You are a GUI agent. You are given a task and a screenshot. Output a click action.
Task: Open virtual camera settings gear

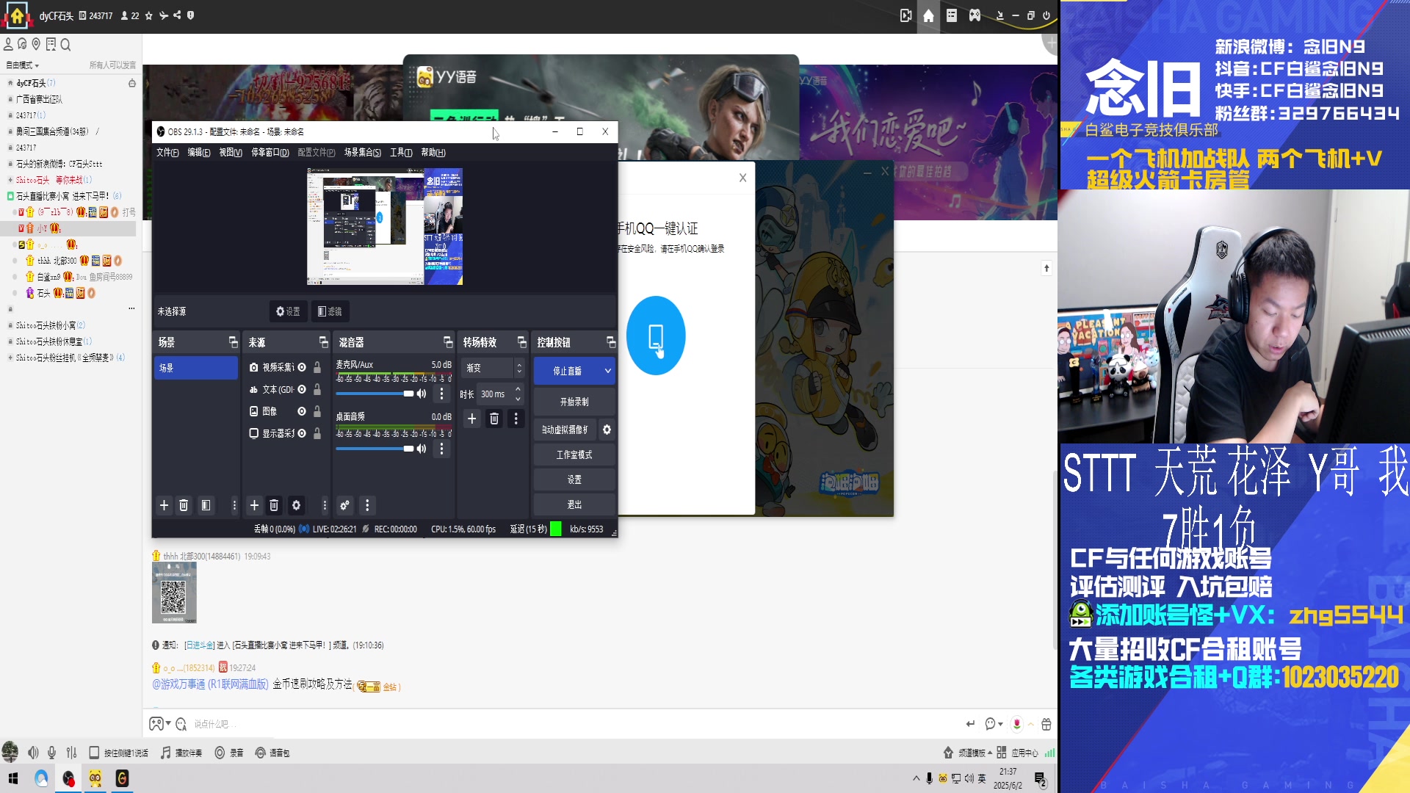tap(607, 430)
